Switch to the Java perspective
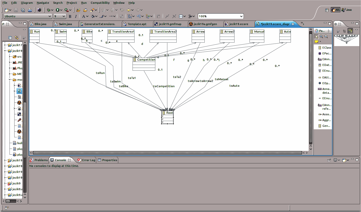The height and width of the screenshot is (212, 361). click(347, 10)
